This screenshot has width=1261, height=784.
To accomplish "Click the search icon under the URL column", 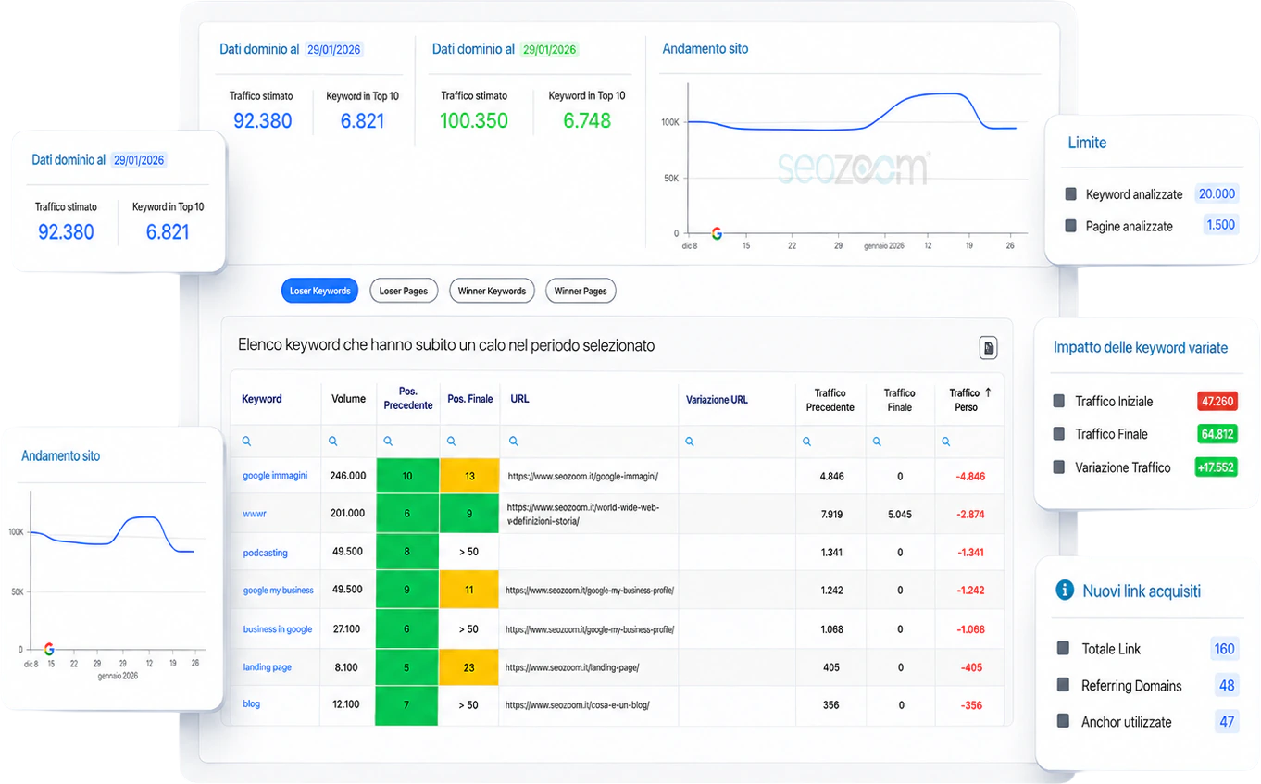I will 514,442.
